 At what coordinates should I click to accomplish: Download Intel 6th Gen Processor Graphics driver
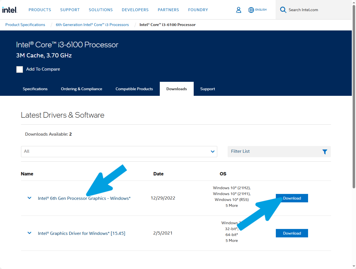coord(292,198)
